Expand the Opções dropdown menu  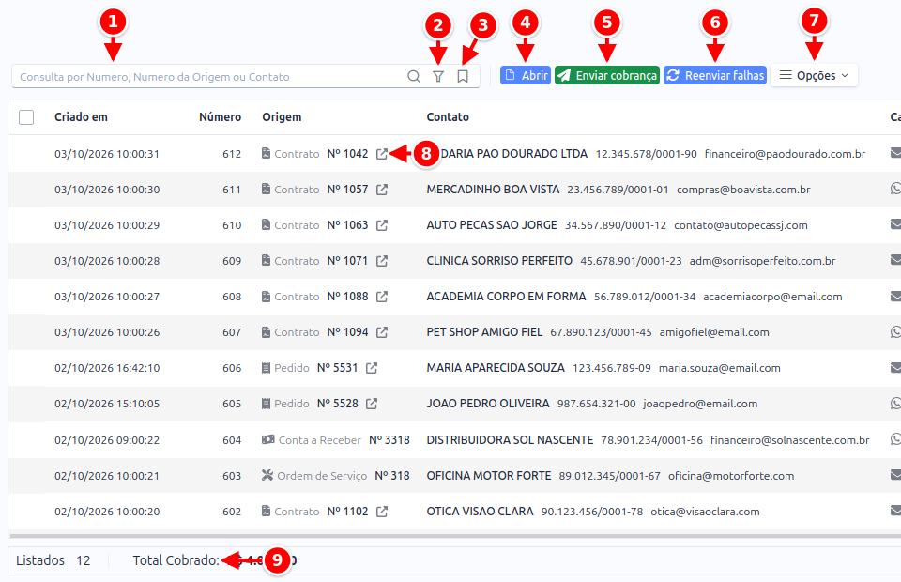pos(814,75)
